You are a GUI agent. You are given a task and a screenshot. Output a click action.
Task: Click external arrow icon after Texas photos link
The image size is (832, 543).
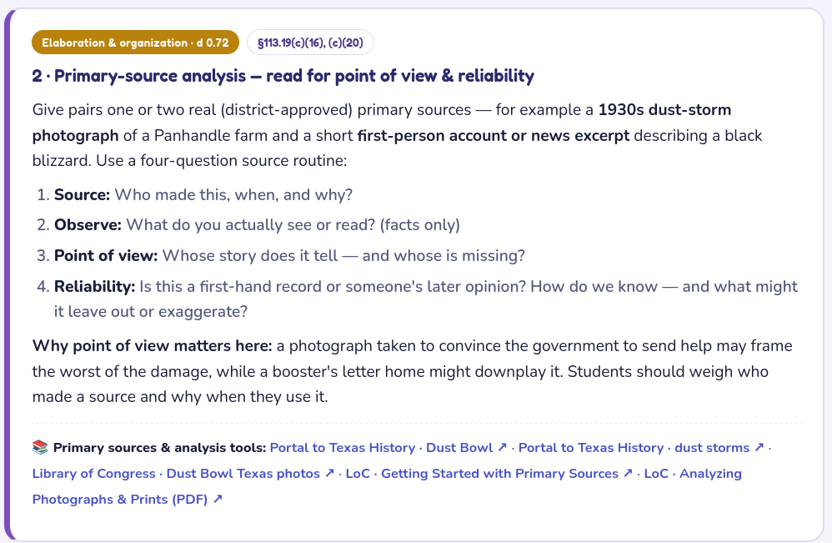click(x=329, y=473)
